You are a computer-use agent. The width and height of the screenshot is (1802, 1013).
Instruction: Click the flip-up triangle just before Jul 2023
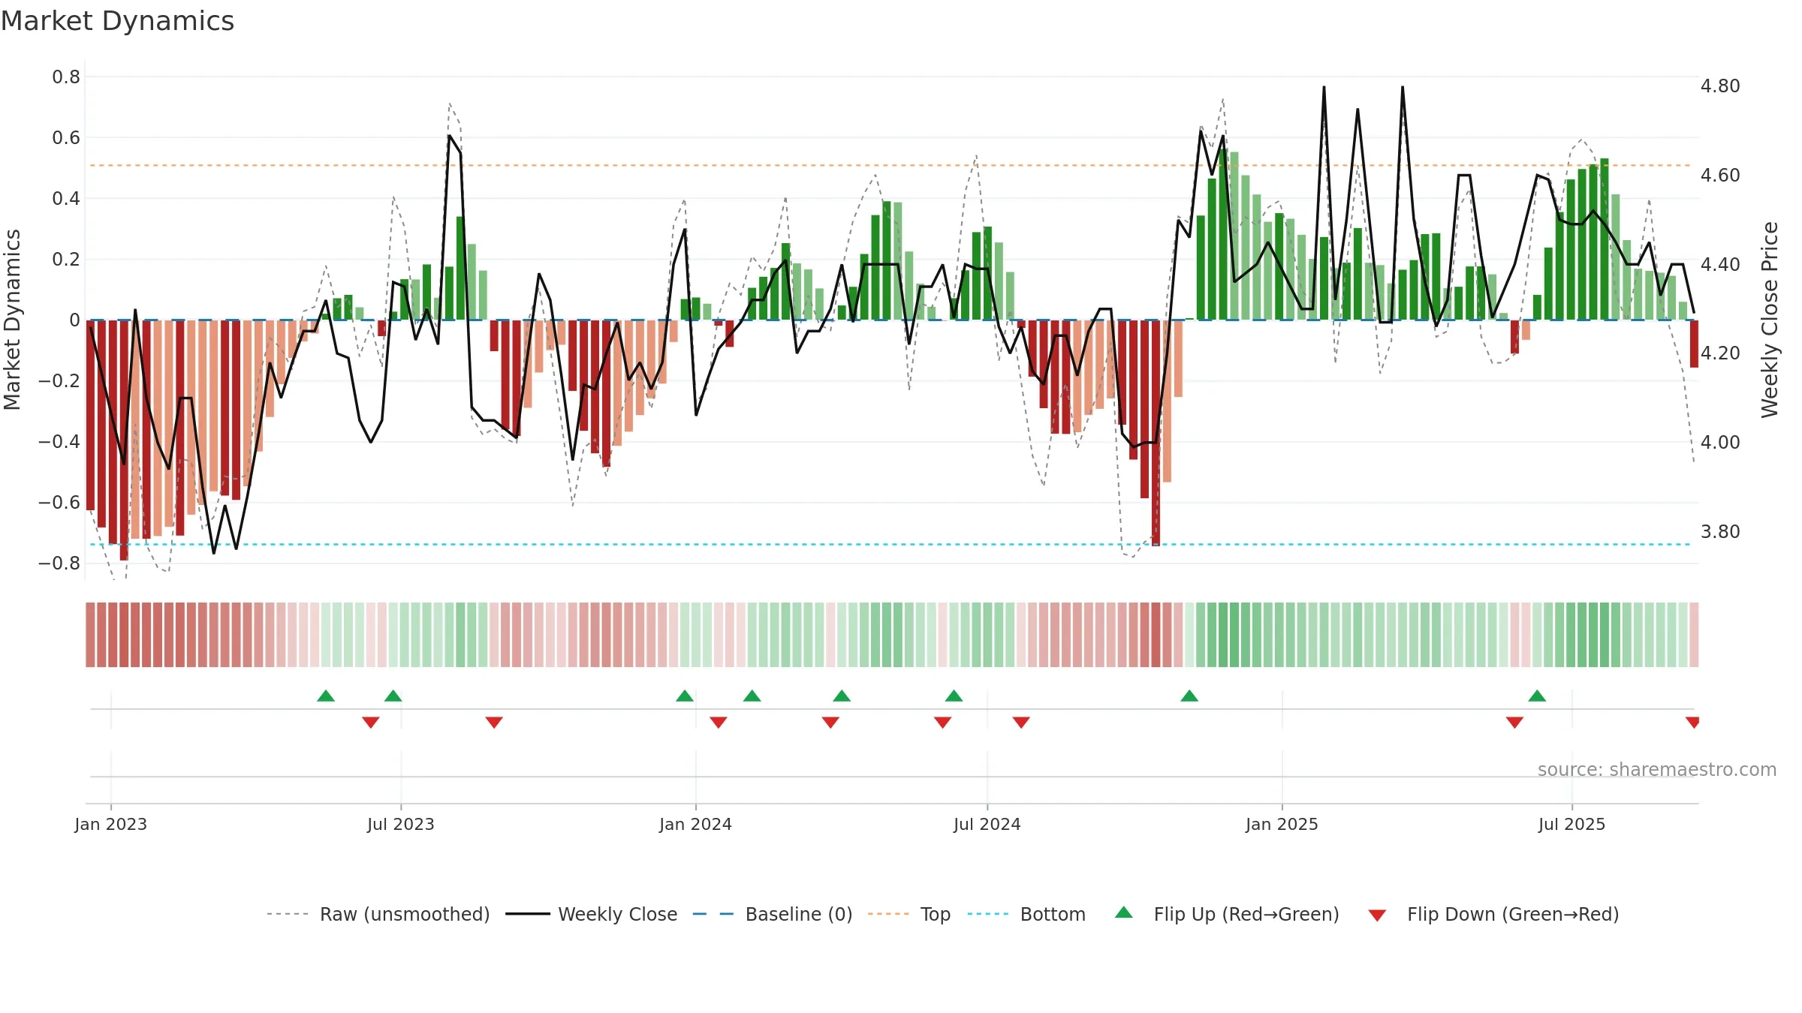393,696
